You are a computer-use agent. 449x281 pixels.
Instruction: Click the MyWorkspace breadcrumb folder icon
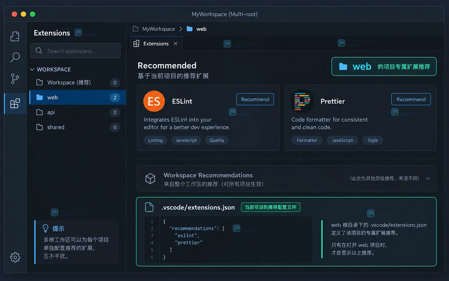pos(135,29)
